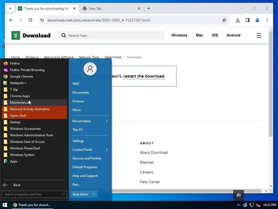
Task: Open Windows Accessories folder
Action: [x=34, y=129]
